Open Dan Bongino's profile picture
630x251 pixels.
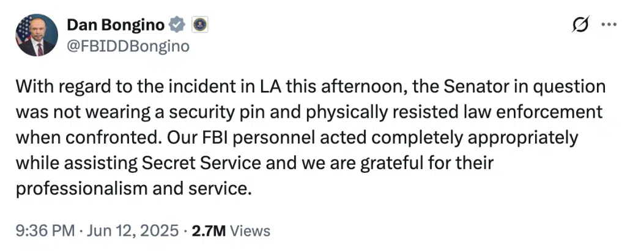(37, 35)
